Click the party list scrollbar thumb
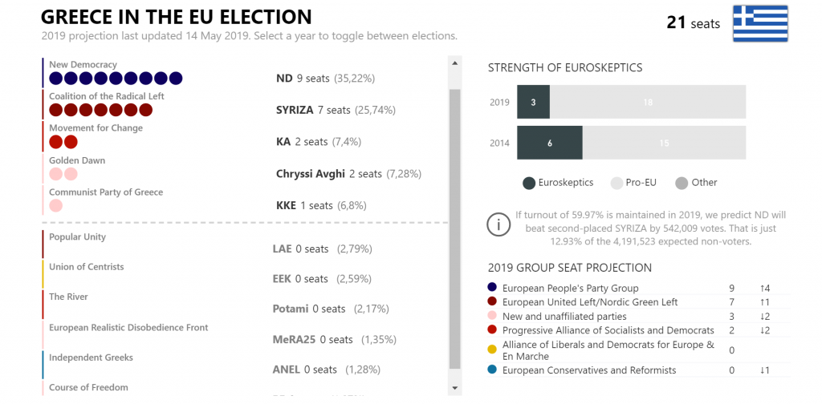Viewport: 822px width, 404px height. (454, 228)
